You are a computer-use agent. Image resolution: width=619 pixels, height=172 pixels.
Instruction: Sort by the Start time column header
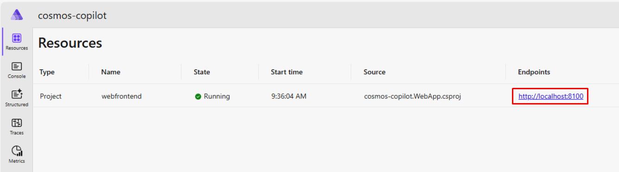pos(286,72)
